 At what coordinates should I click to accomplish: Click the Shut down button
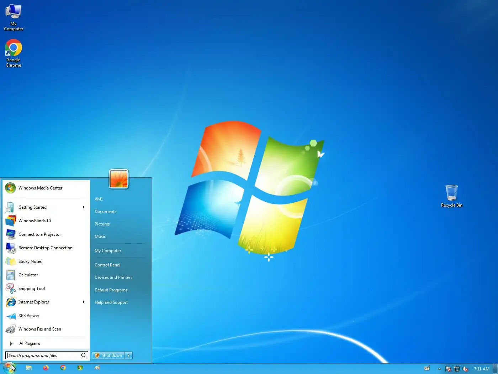108,355
